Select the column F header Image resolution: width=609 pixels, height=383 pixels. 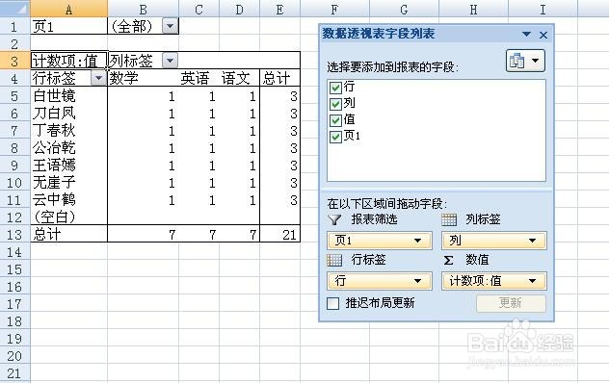point(334,9)
